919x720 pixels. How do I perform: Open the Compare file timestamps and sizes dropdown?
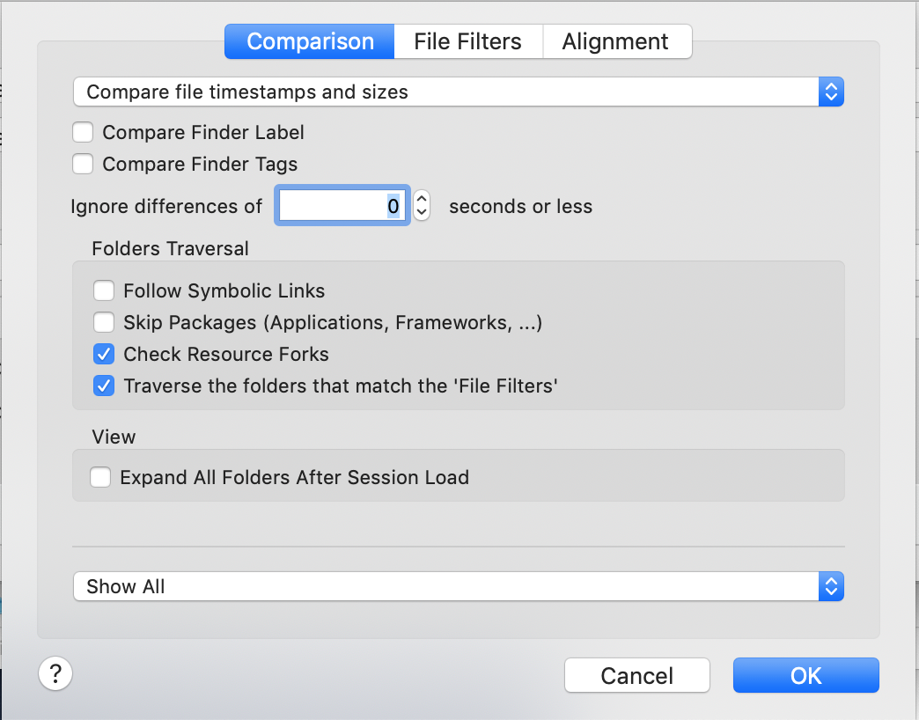tap(458, 92)
